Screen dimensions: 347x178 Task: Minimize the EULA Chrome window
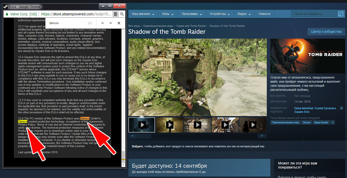click(x=102, y=6)
